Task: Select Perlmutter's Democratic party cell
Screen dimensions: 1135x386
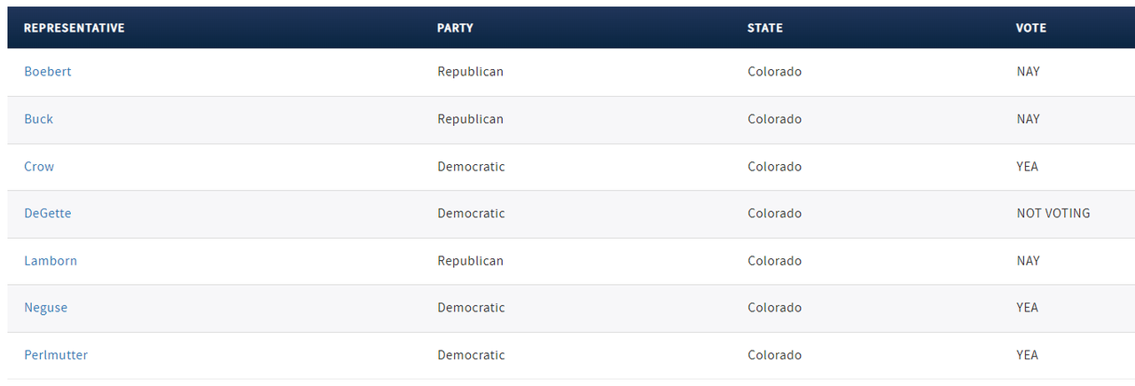Action: tap(471, 355)
